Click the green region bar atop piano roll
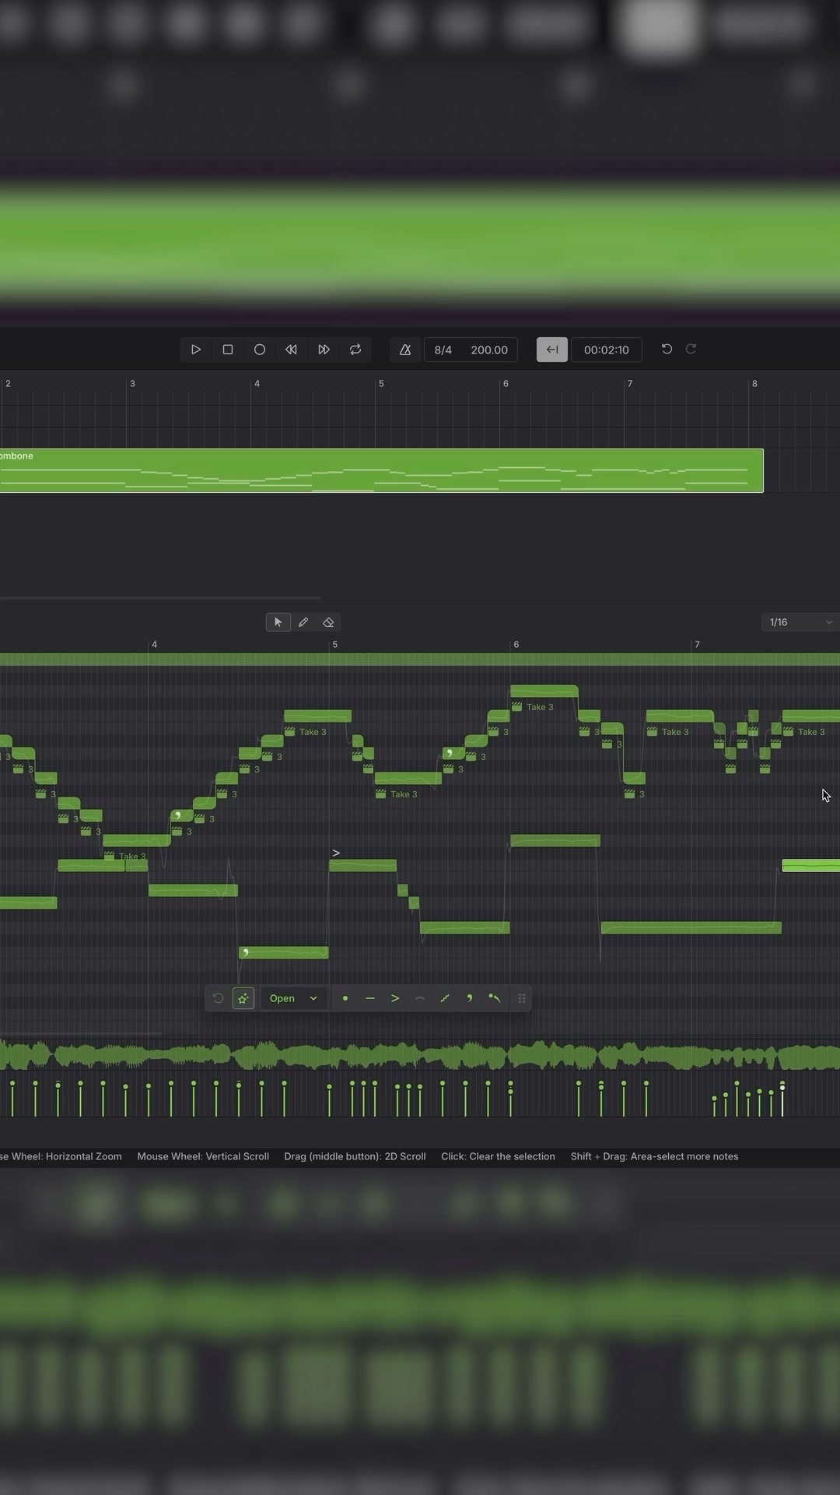The width and height of the screenshot is (840, 1495). (x=420, y=660)
